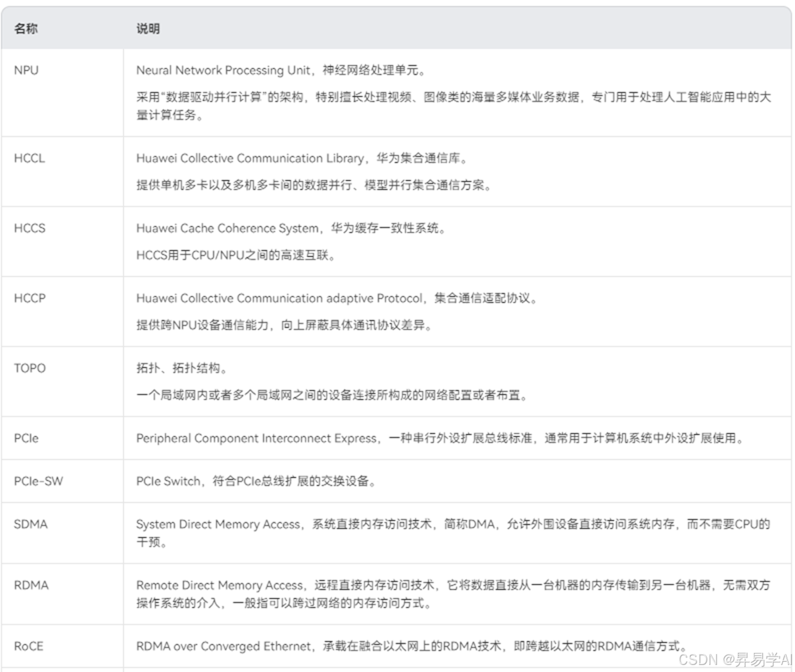The width and height of the screenshot is (795, 672).
Task: Select the HCCS term cell
Action: click(x=29, y=228)
